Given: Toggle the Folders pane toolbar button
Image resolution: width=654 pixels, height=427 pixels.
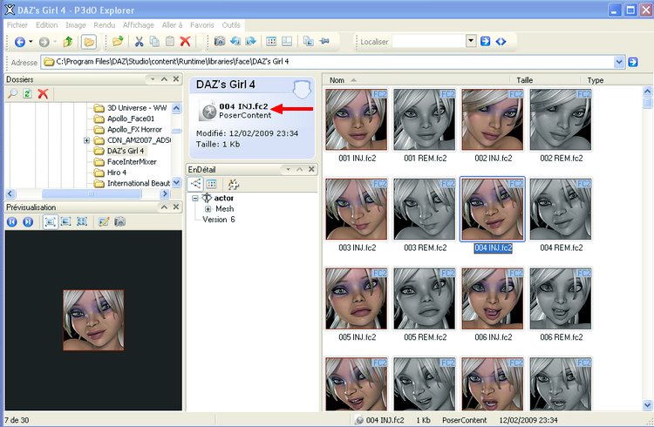Looking at the screenshot, I should point(88,42).
